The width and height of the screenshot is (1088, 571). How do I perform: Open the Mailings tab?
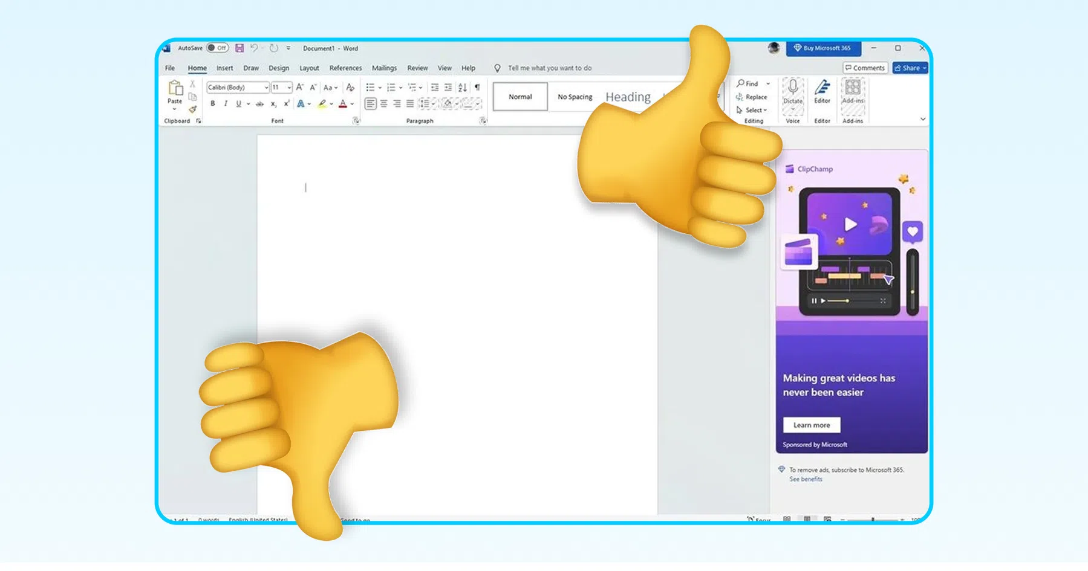click(384, 68)
